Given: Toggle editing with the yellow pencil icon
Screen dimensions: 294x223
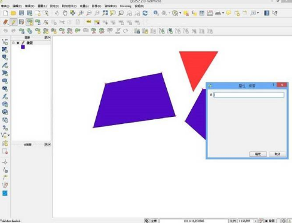Looking at the screenshot, I should [14, 22].
